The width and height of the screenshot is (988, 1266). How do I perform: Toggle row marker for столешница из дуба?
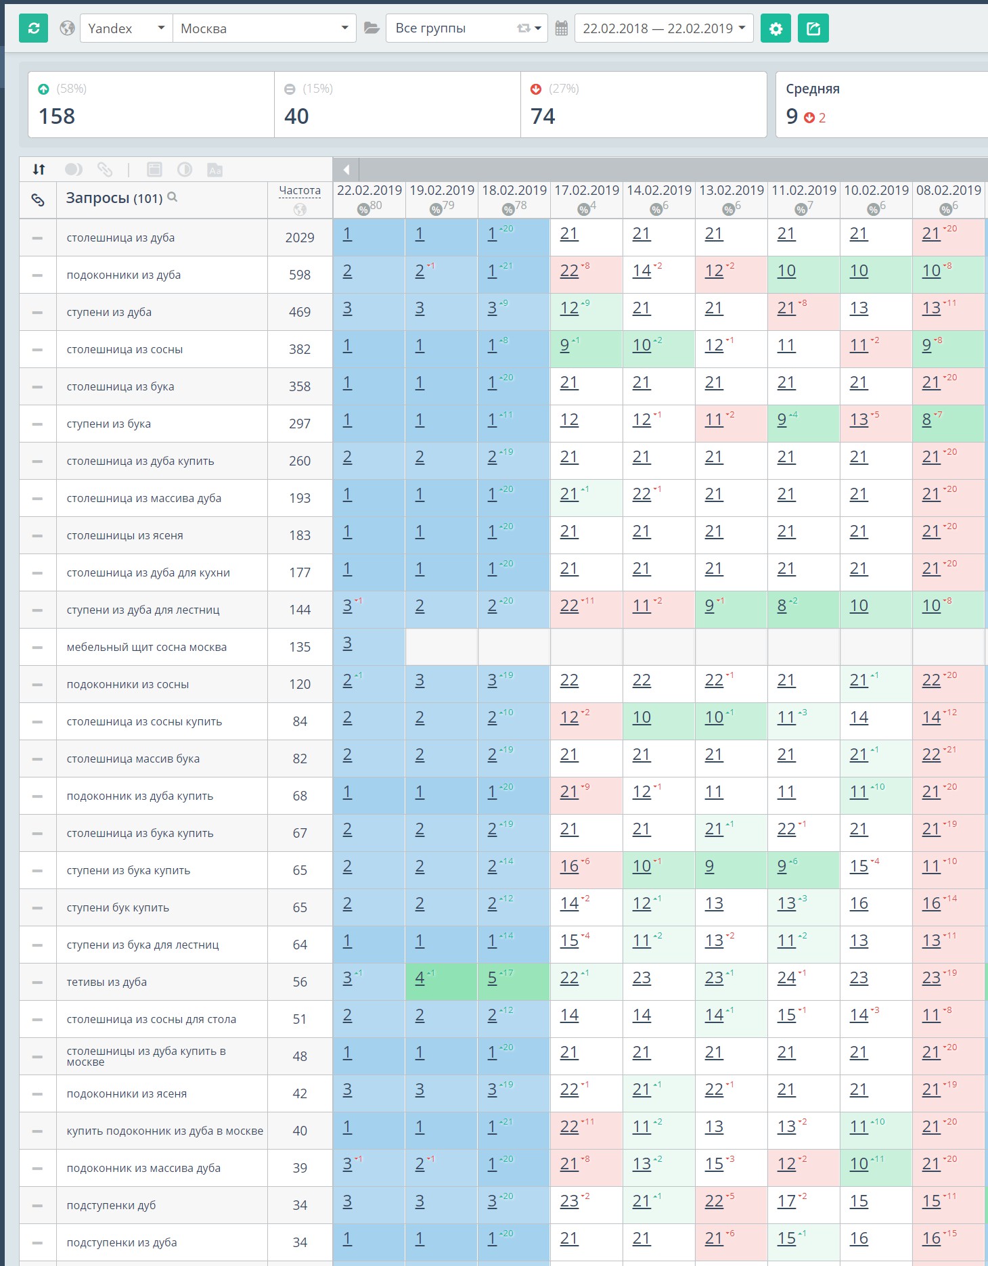coord(37,238)
